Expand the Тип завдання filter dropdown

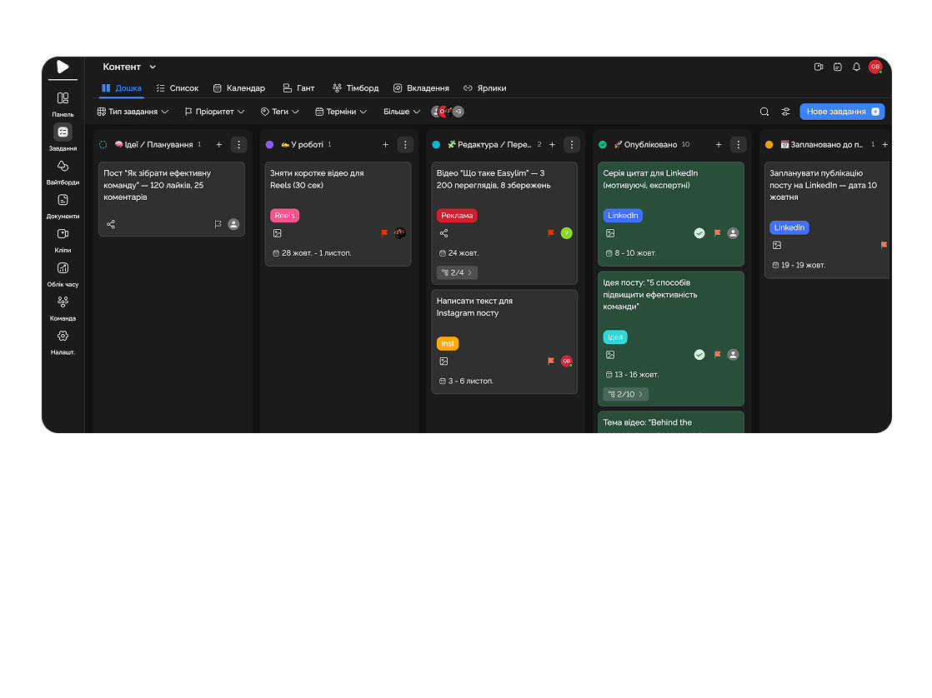coord(133,112)
